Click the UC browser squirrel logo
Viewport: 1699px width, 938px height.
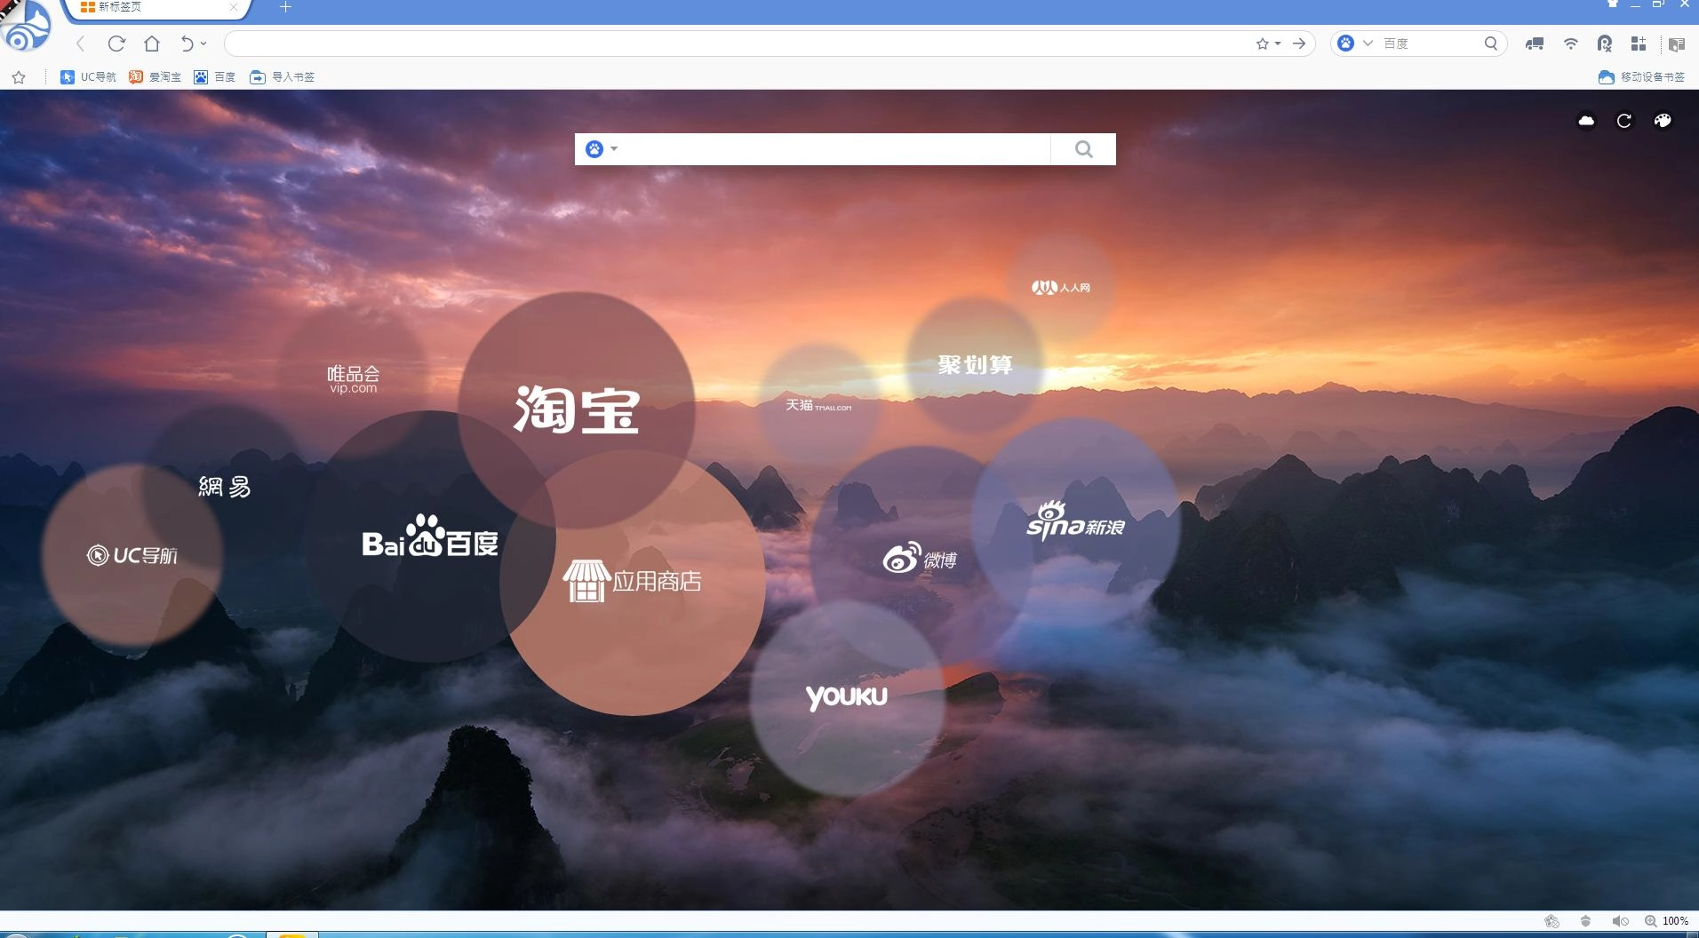[x=27, y=27]
